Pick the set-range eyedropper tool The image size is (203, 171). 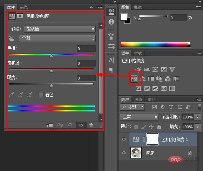coord(11,95)
